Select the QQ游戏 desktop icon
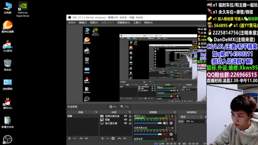 pos(7,46)
